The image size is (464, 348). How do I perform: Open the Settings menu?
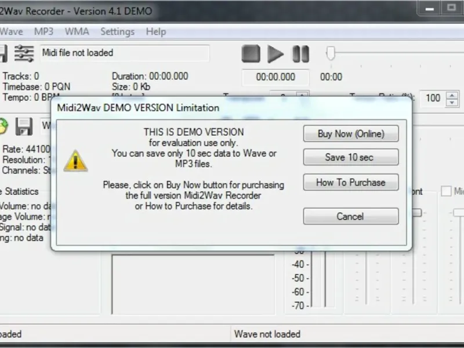pyautogui.click(x=118, y=31)
